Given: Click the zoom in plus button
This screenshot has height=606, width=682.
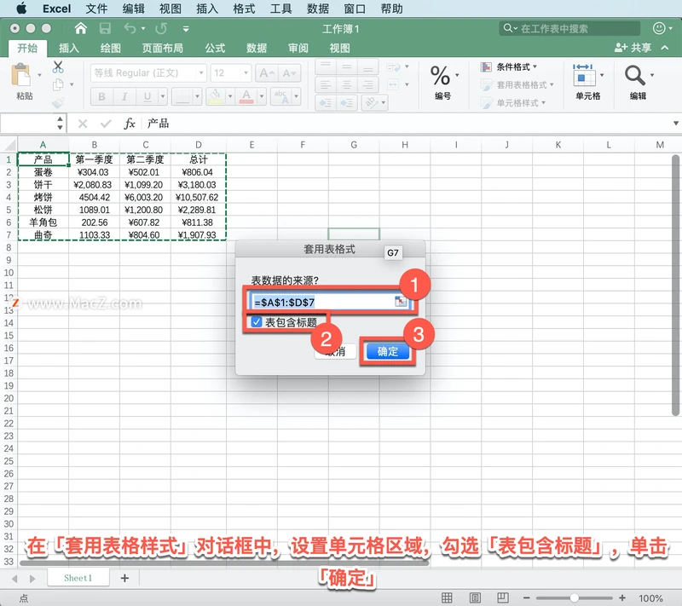Looking at the screenshot, I should [622, 598].
